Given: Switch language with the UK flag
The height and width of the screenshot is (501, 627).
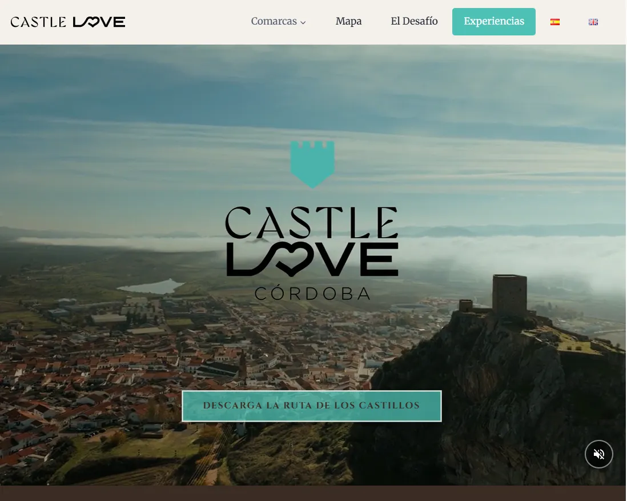Looking at the screenshot, I should pos(593,22).
